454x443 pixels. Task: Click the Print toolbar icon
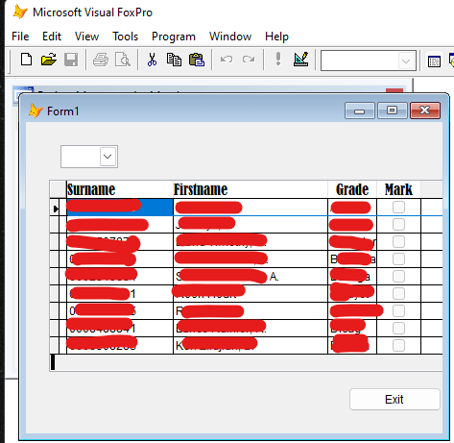coord(101,60)
